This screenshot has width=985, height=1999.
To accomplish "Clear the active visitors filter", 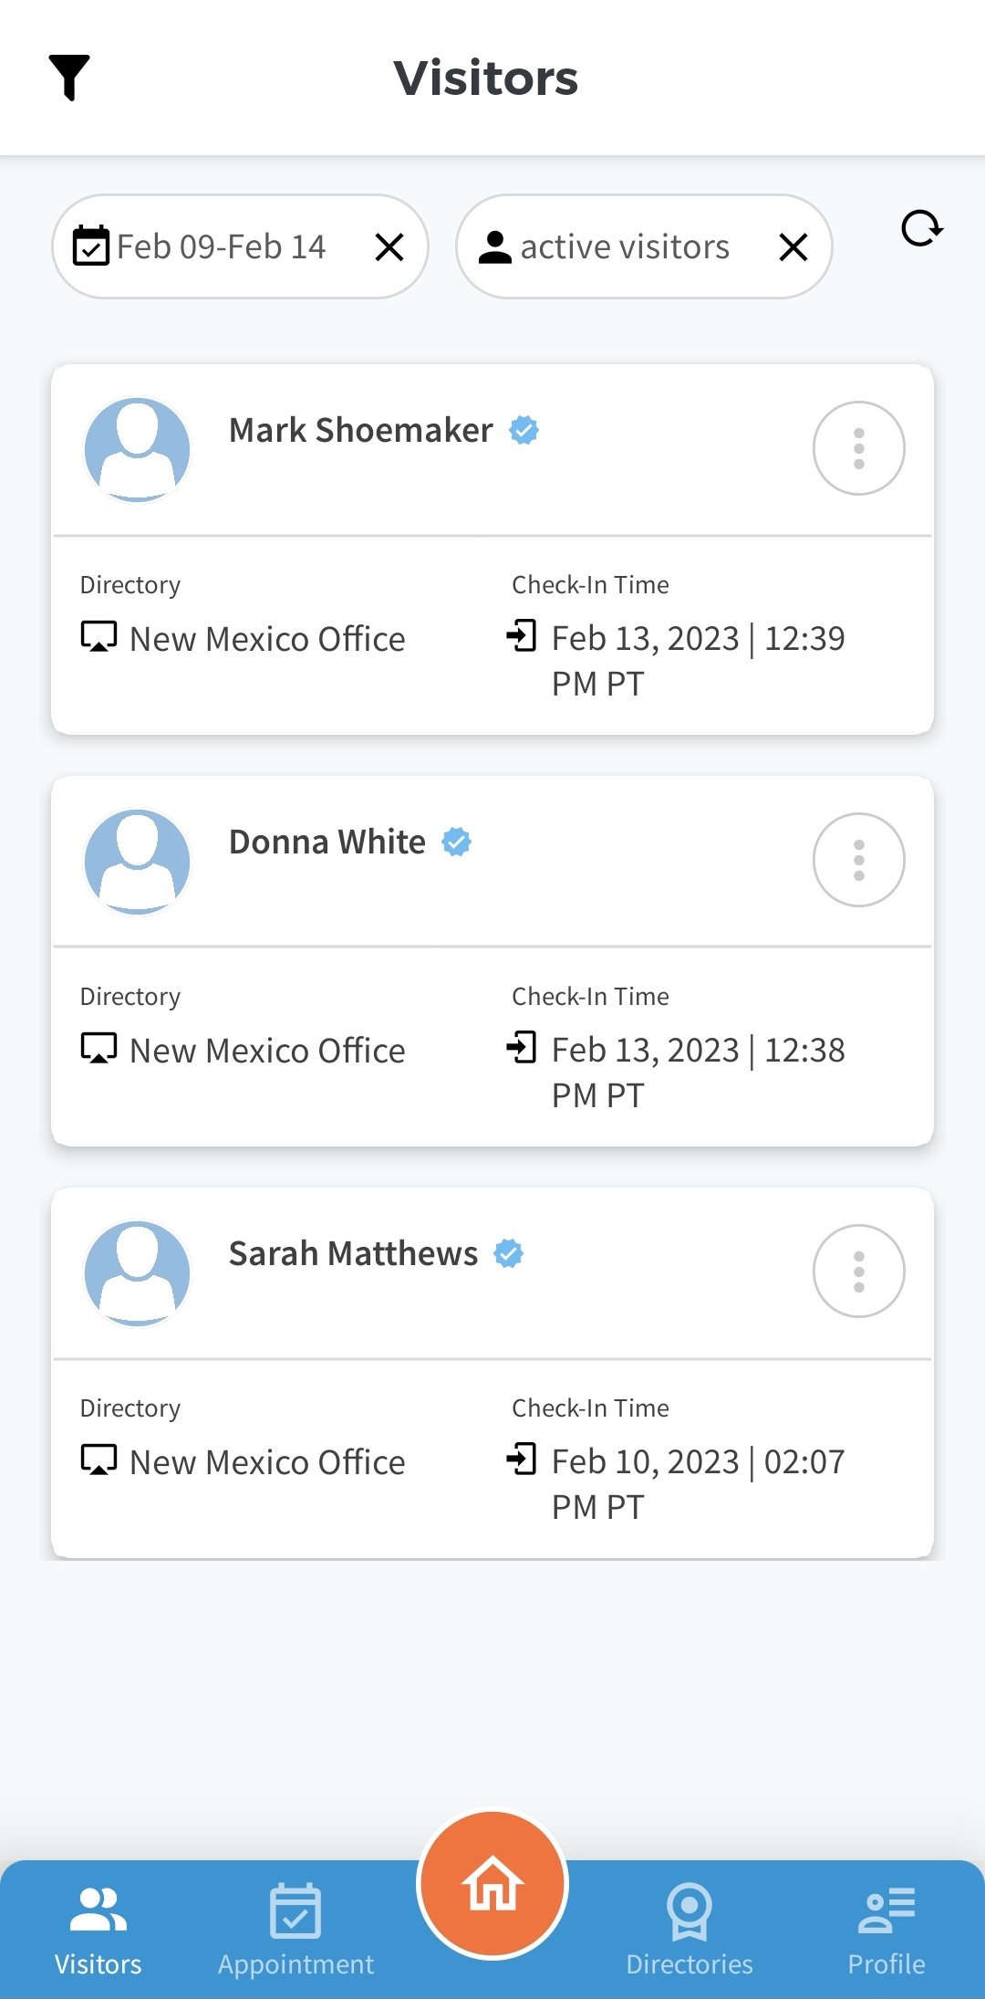I will point(793,246).
